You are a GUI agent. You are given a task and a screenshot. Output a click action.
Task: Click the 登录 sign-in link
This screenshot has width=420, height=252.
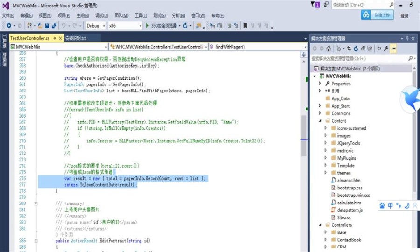[x=404, y=15]
